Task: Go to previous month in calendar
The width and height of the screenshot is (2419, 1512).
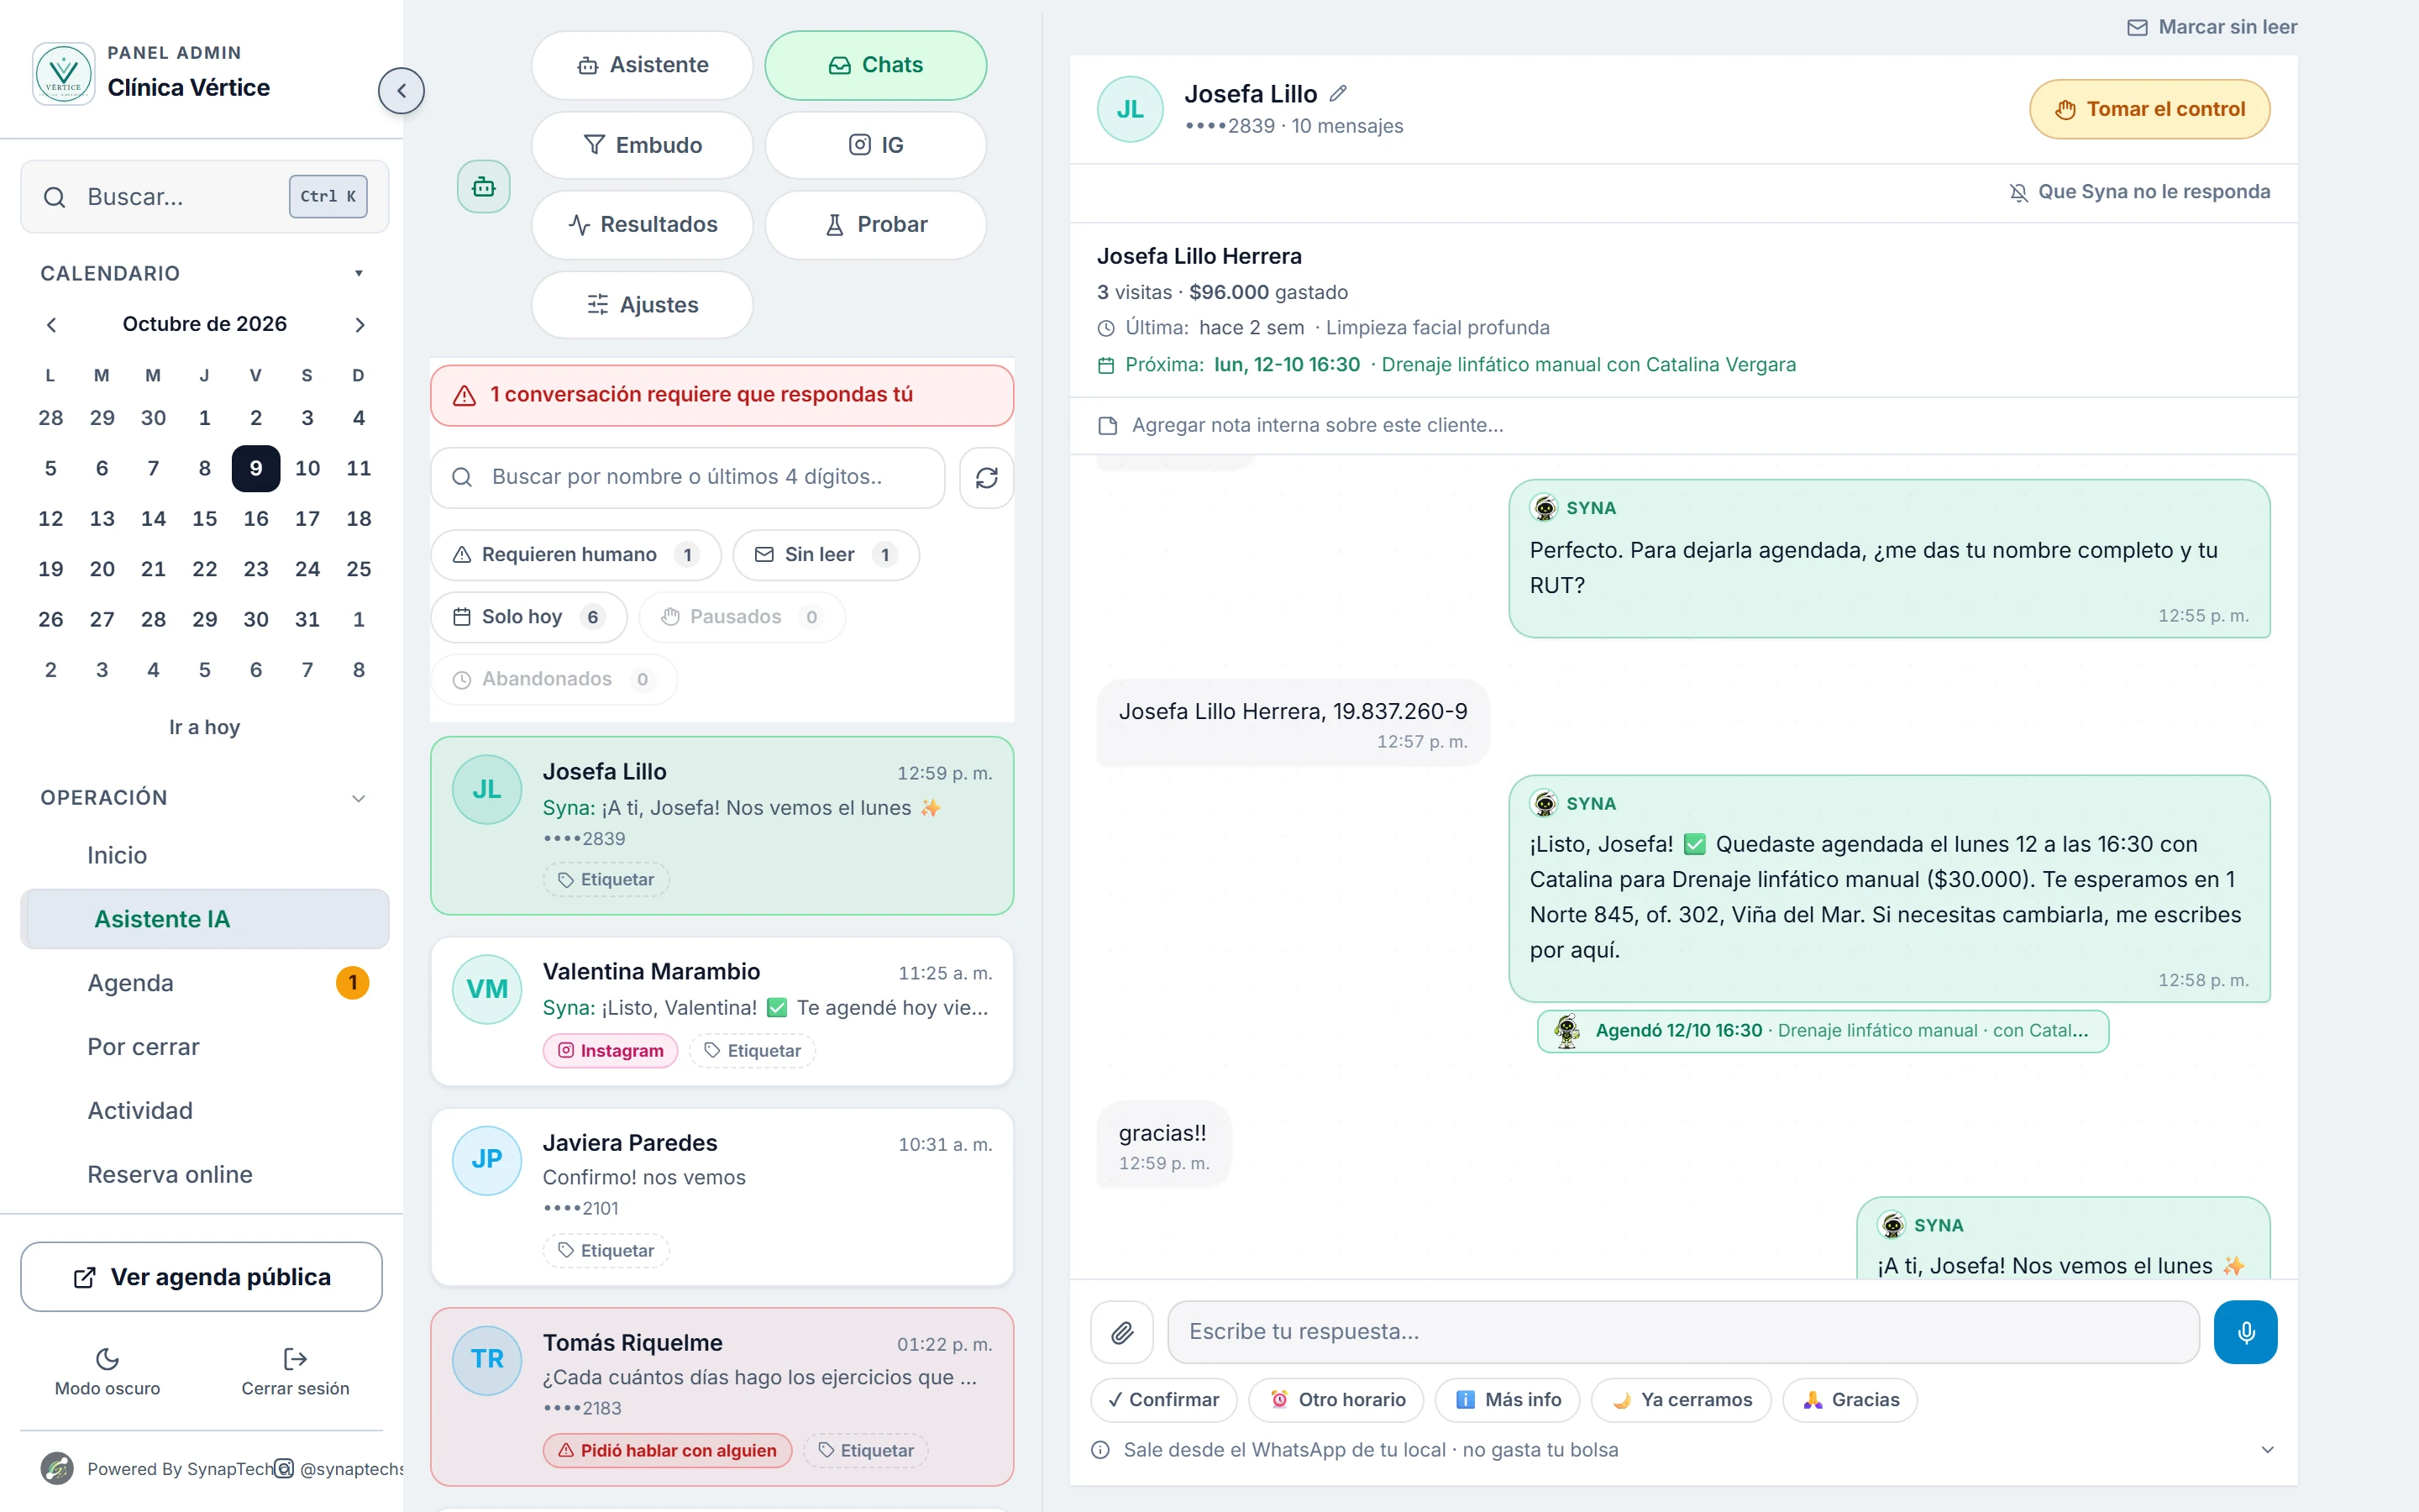Action: (52, 324)
